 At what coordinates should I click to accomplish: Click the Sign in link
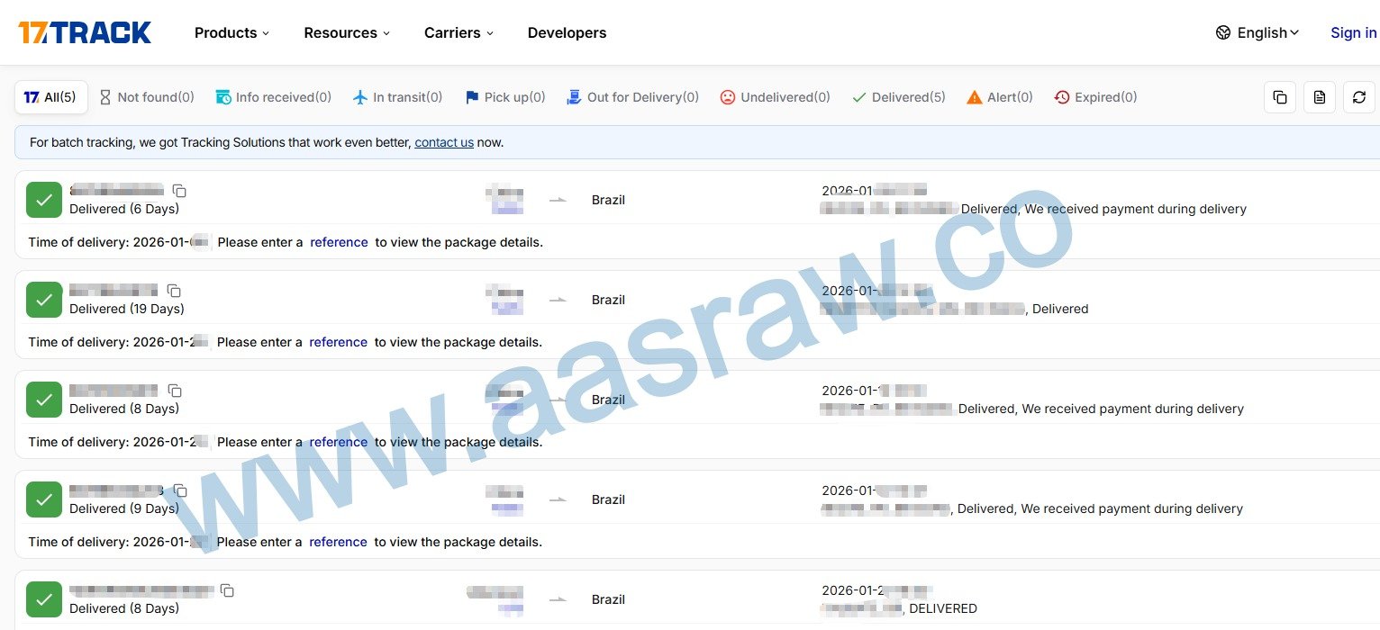[x=1353, y=32]
